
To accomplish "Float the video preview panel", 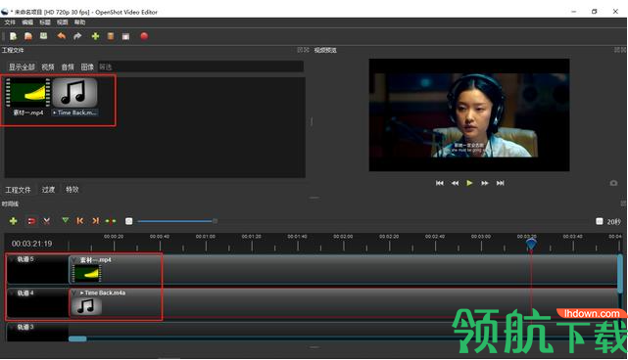I will [x=617, y=50].
